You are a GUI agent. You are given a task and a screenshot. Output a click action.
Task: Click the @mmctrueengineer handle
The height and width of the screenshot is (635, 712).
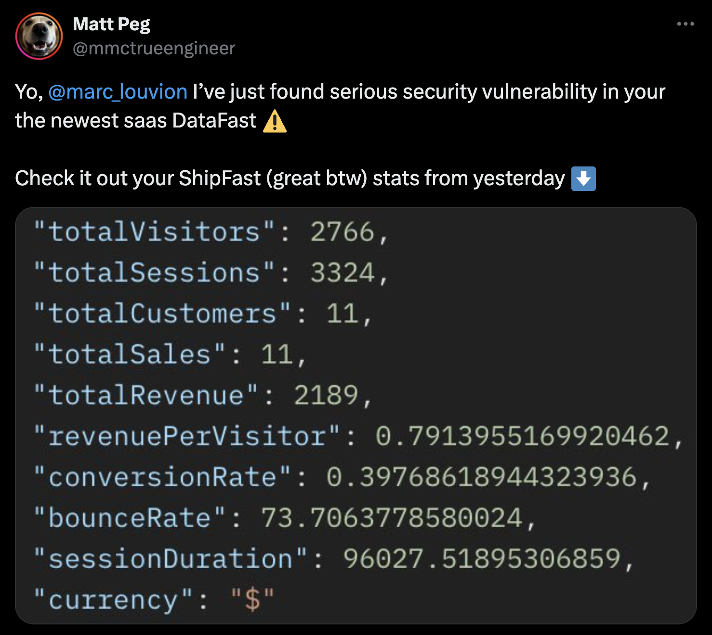click(154, 48)
